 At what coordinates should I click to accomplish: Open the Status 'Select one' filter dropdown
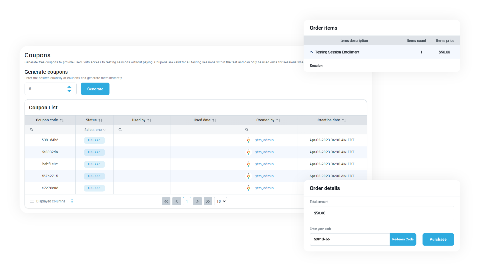click(x=95, y=130)
